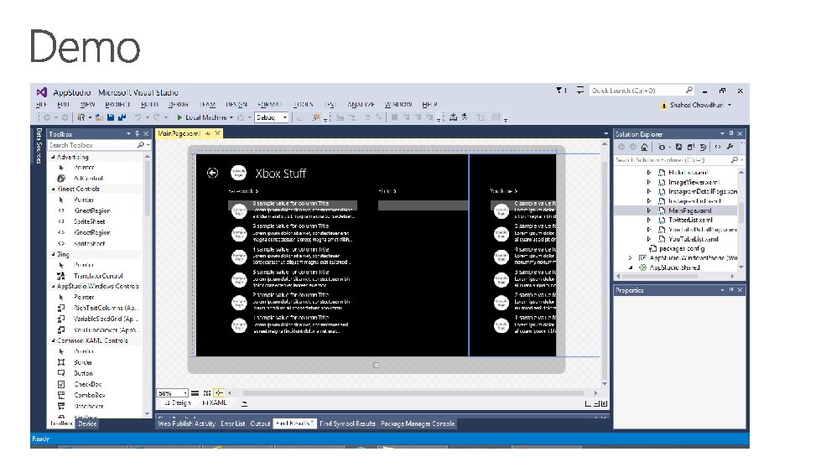Click the magnifier in Search Solution Explorer
This screenshot has height=462, width=821.
point(734,159)
